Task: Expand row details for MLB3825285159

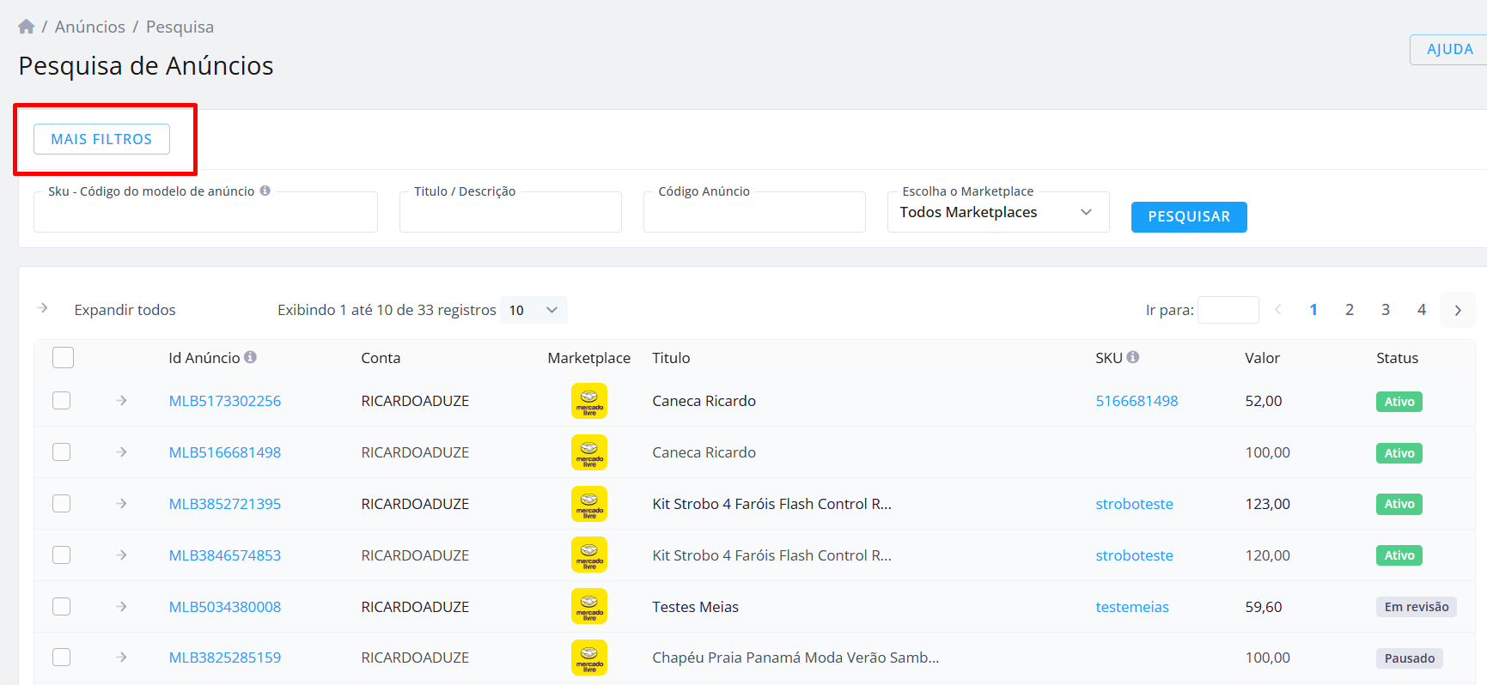Action: pyautogui.click(x=122, y=658)
